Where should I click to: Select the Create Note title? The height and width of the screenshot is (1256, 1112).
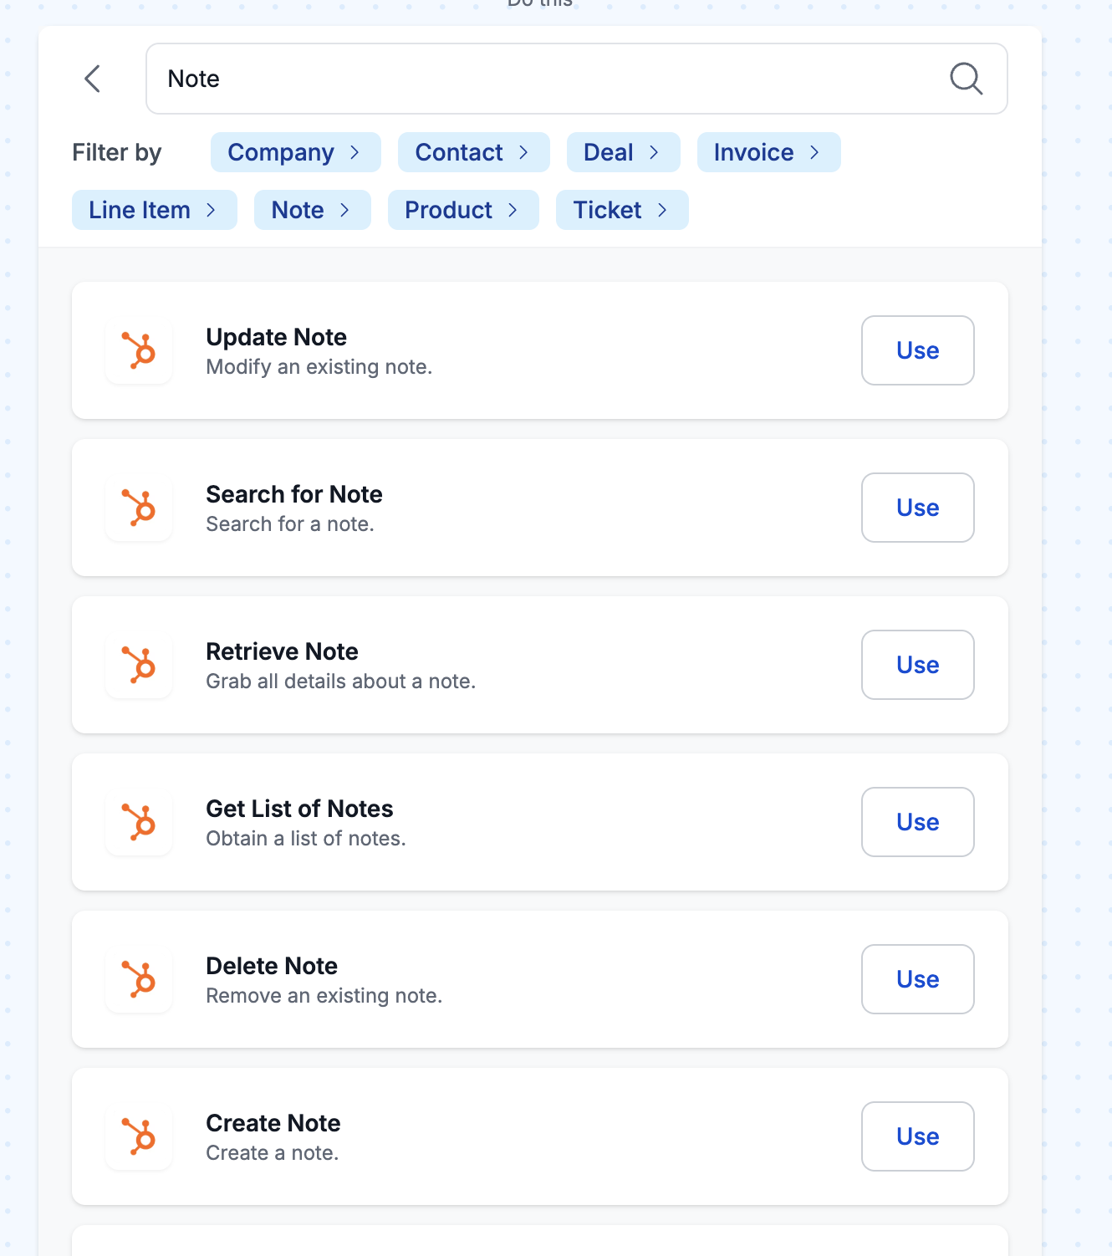coord(273,1123)
